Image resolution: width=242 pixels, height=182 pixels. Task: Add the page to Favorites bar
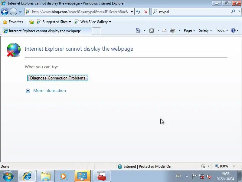32,22
